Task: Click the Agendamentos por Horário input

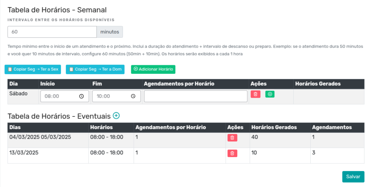Action: [x=195, y=96]
